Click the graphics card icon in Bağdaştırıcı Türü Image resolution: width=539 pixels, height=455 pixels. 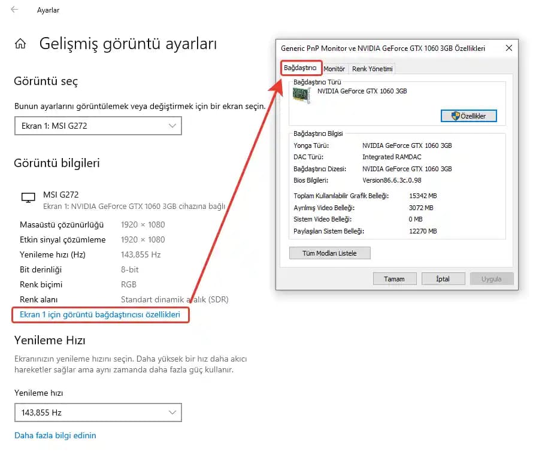click(301, 94)
